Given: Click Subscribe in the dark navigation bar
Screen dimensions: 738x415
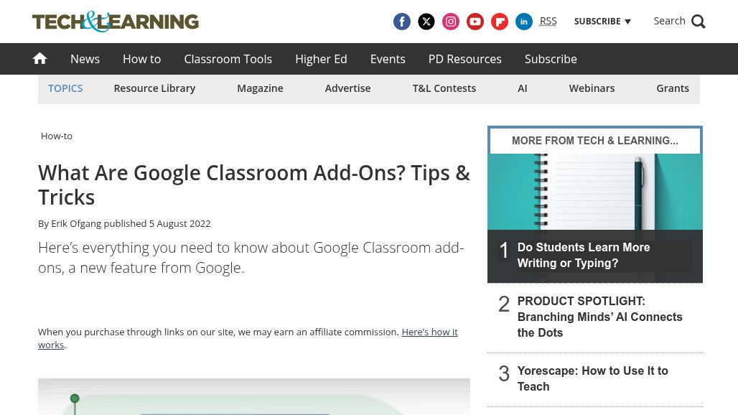Looking at the screenshot, I should [x=551, y=59].
